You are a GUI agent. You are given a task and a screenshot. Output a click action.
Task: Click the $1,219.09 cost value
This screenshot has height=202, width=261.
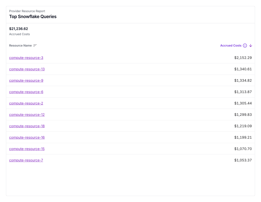(243, 126)
